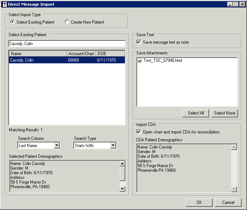Viewport: 247px width, 210px height.
Task: Click Phoenixville, PA 19460 in Selected Patient Demographics
Action: click(x=30, y=187)
